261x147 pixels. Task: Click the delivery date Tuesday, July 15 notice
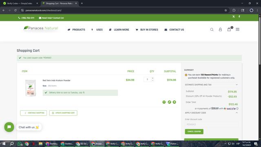[80, 93]
